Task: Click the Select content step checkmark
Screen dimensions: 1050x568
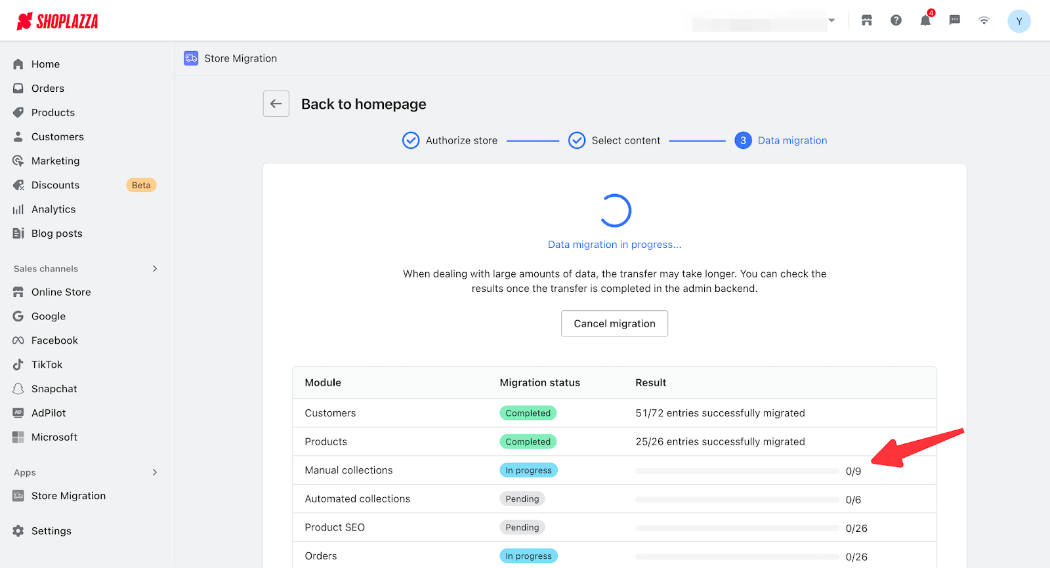Action: click(577, 140)
